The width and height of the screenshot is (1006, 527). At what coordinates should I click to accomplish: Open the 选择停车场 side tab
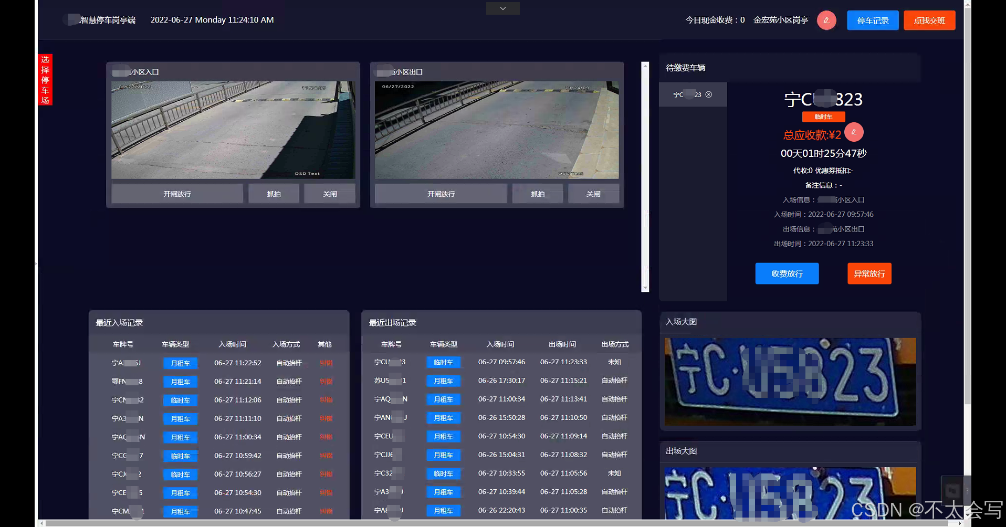[45, 80]
